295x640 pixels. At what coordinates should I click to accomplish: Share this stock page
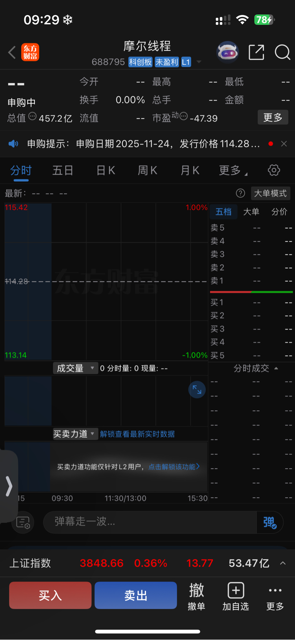[257, 52]
